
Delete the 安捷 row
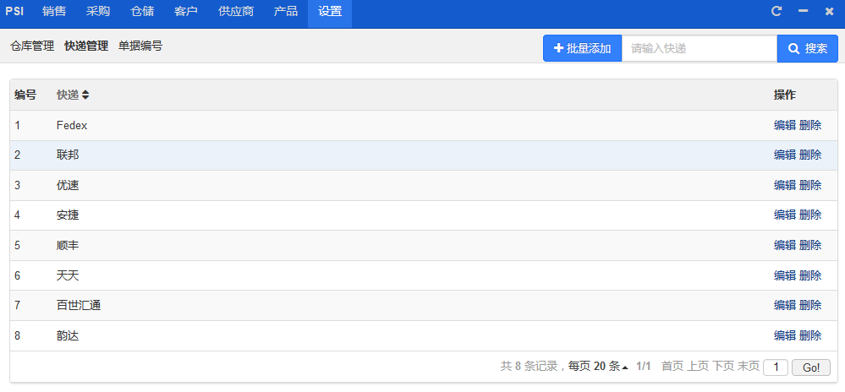click(x=810, y=215)
